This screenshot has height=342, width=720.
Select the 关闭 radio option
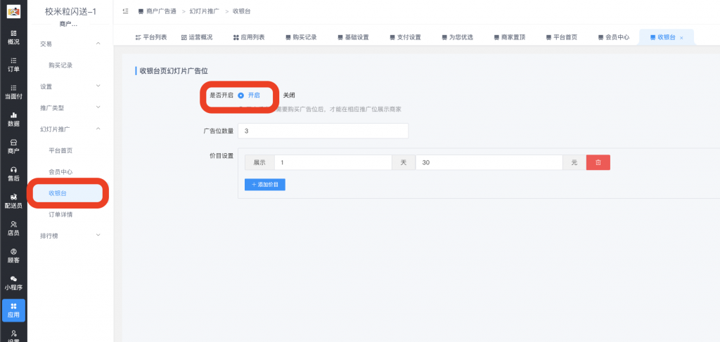click(288, 96)
